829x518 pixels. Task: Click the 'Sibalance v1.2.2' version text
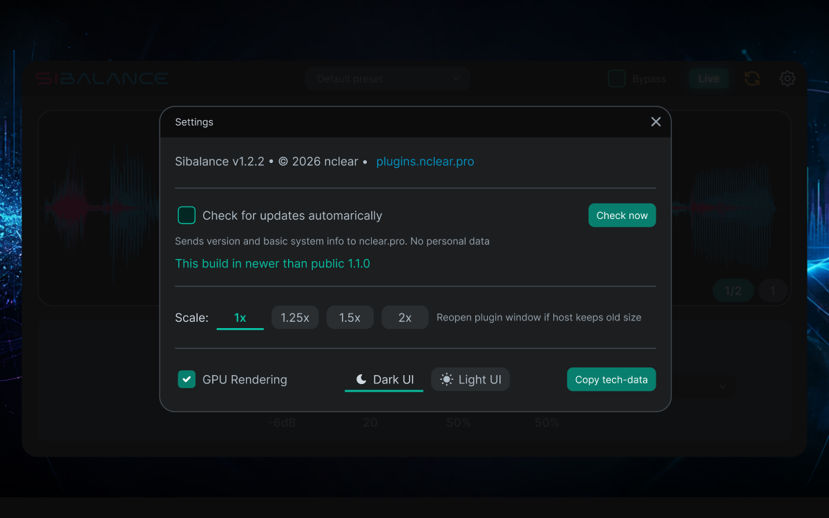pos(220,162)
